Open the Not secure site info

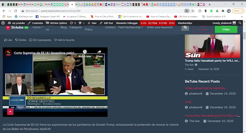(30, 11)
